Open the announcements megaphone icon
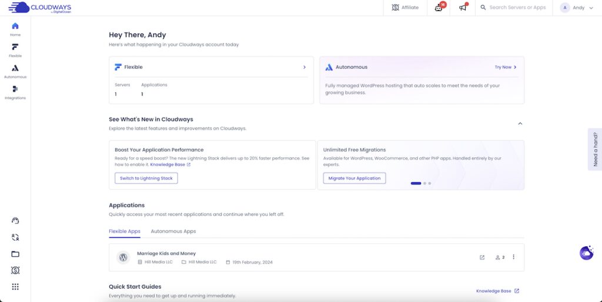This screenshot has height=302, width=602. tap(464, 7)
